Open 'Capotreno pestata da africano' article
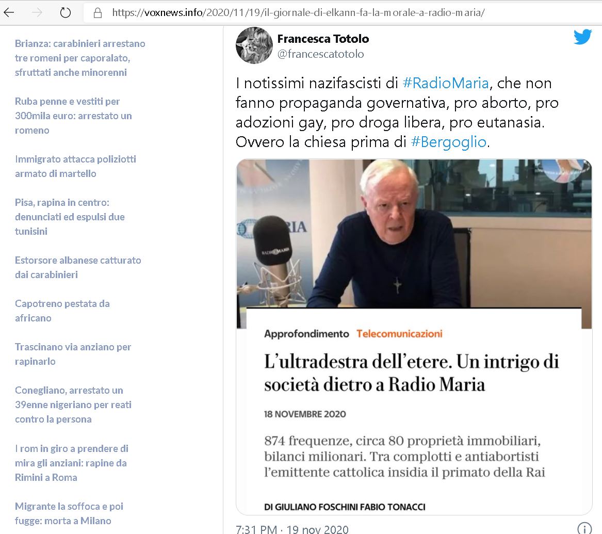Viewport: 602px width, 534px height. pos(62,311)
